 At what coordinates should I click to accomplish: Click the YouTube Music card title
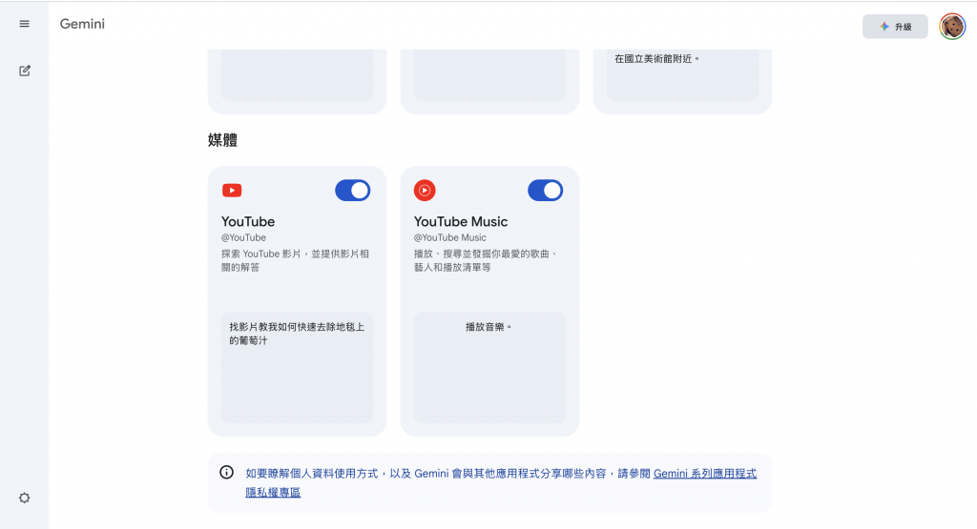point(461,221)
